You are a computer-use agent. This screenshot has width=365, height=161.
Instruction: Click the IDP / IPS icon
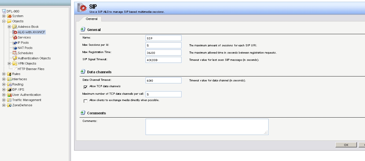[x=10, y=89]
